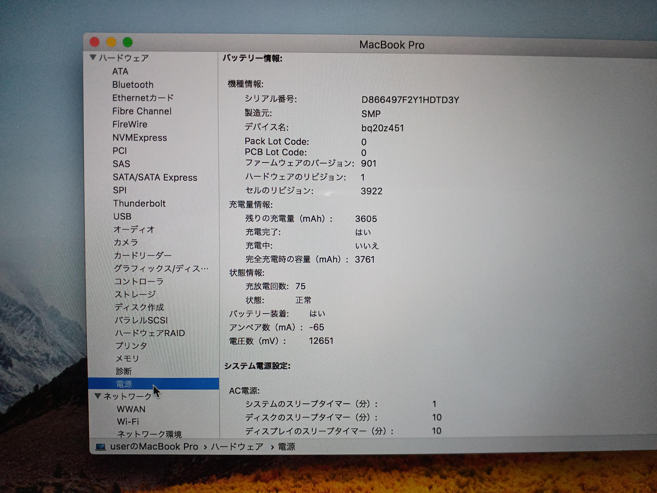Click the computer icon in the path bar
The width and height of the screenshot is (657, 493).
101,447
